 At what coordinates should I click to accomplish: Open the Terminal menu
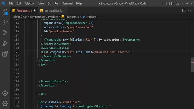(68, 3)
